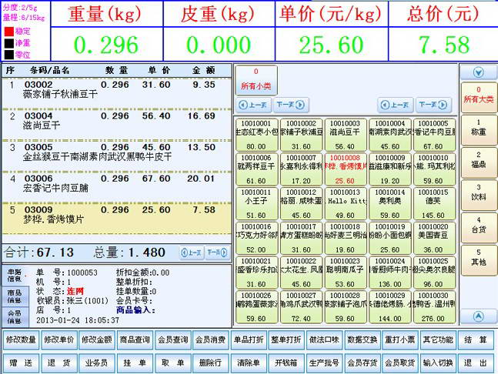Click the scroll-up arrow above category list

[479, 72]
